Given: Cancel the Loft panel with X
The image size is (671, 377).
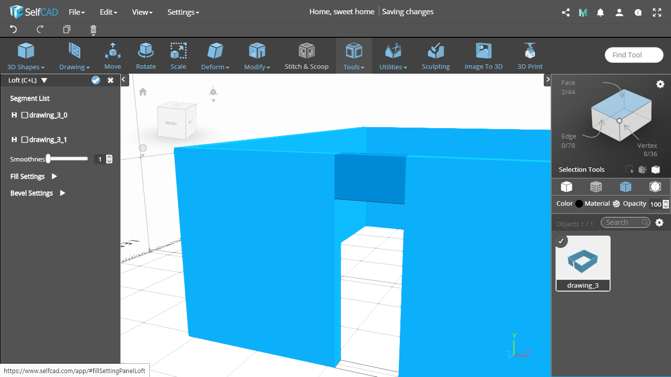Looking at the screenshot, I should click(111, 80).
